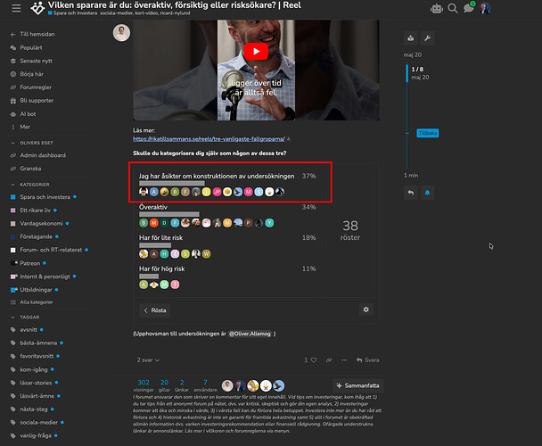Open the search magnifier icon
The height and width of the screenshot is (446, 542).
[x=453, y=8]
